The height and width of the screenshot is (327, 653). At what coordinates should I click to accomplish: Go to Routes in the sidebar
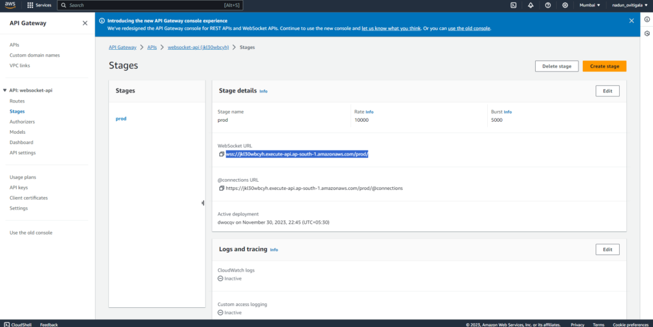pos(17,101)
